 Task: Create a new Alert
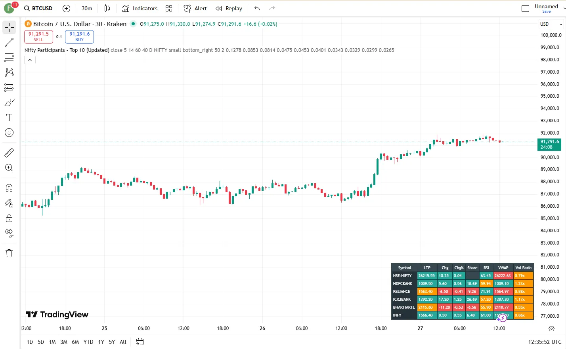(195, 8)
